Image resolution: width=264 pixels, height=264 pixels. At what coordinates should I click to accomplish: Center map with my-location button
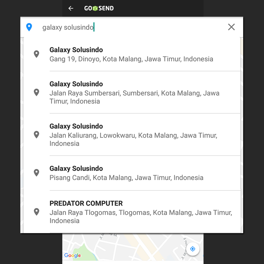193,249
